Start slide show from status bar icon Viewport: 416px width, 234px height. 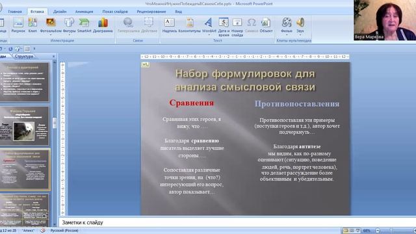point(357,231)
